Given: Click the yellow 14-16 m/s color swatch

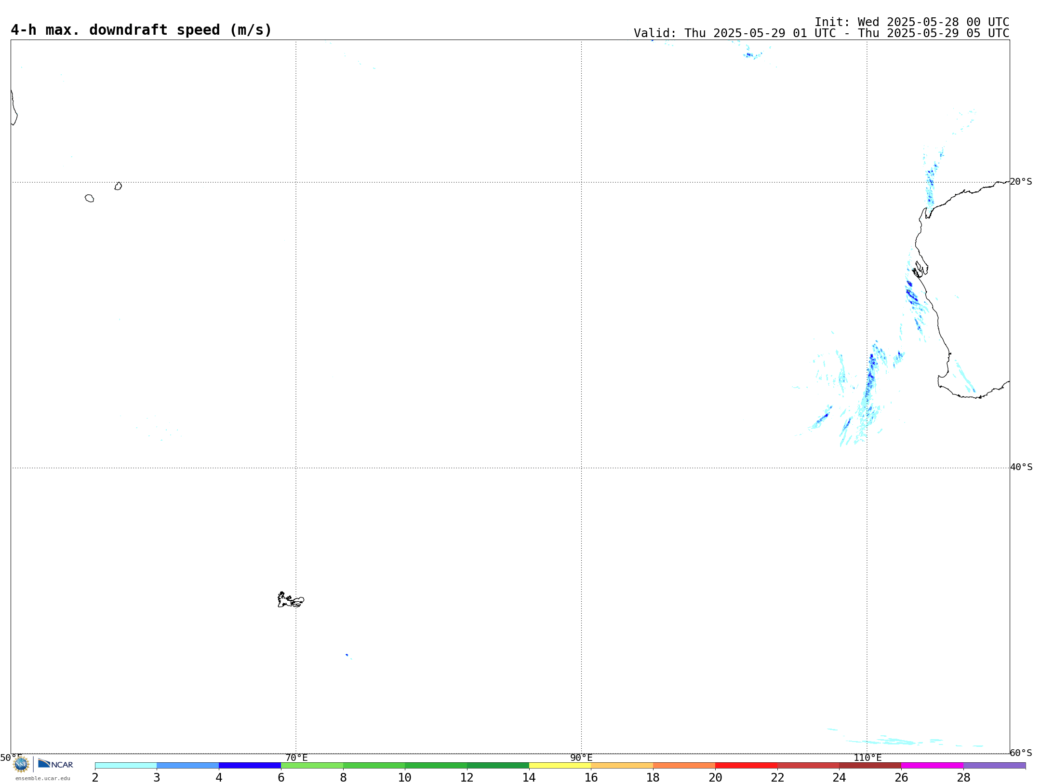Looking at the screenshot, I should 560,765.
